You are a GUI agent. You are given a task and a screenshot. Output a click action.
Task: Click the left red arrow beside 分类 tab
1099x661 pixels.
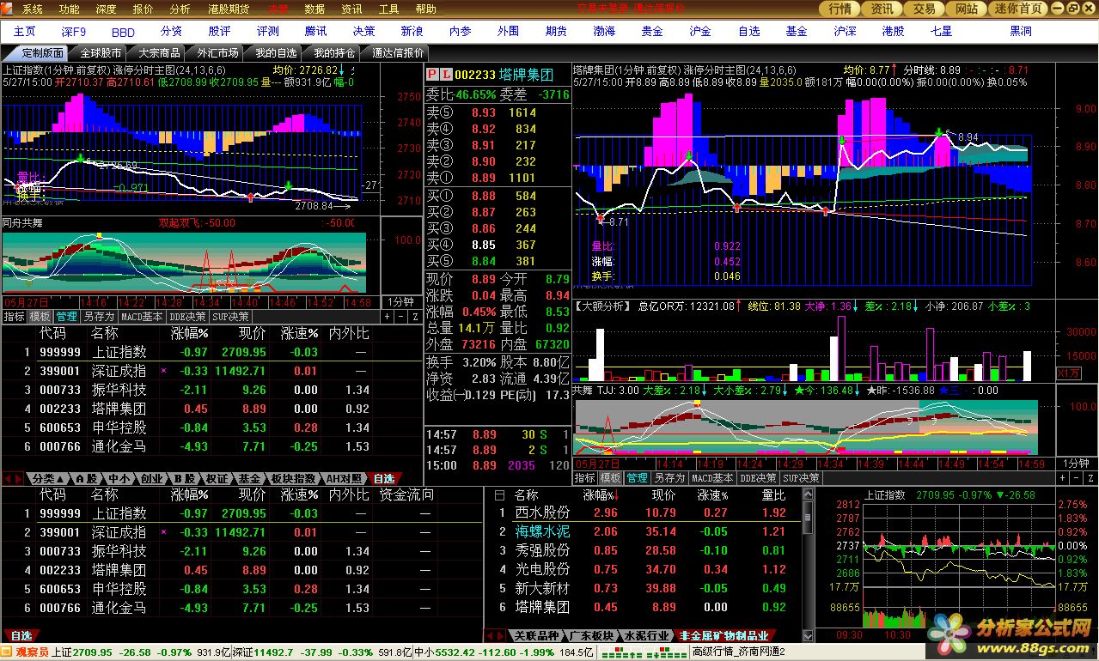(9, 478)
